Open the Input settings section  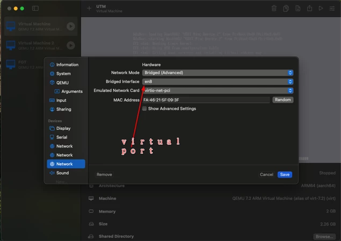click(x=66, y=100)
